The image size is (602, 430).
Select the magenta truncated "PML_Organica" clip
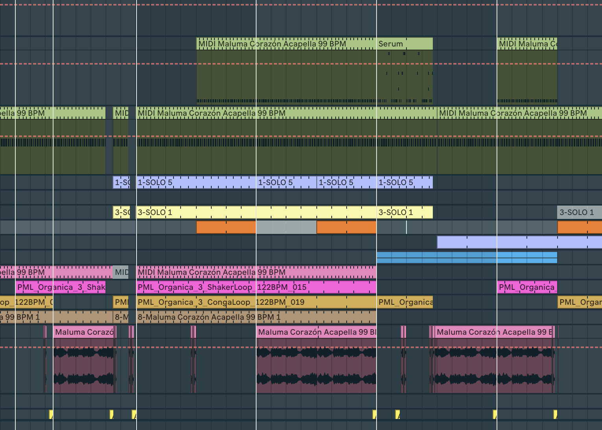click(527, 287)
